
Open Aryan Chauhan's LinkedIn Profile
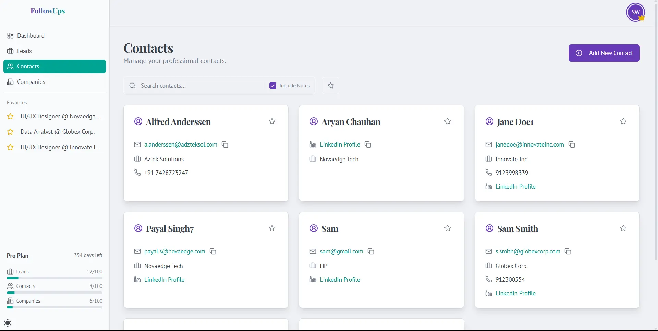click(x=340, y=144)
